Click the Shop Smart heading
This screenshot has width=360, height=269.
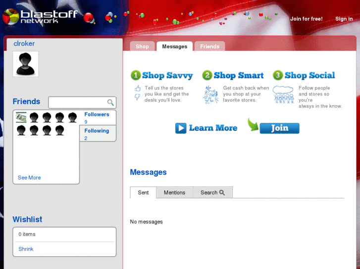239,76
